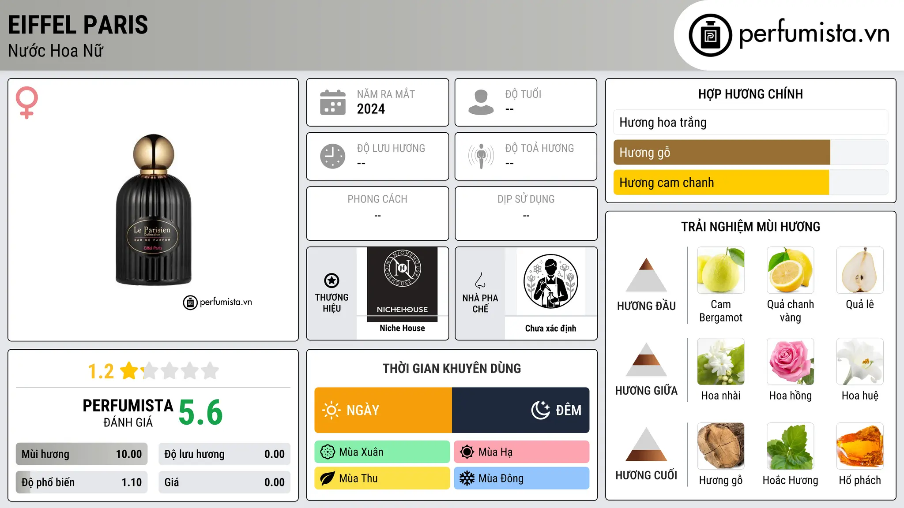Open the Hoa nhài note image
904x508 pixels.
720,362
